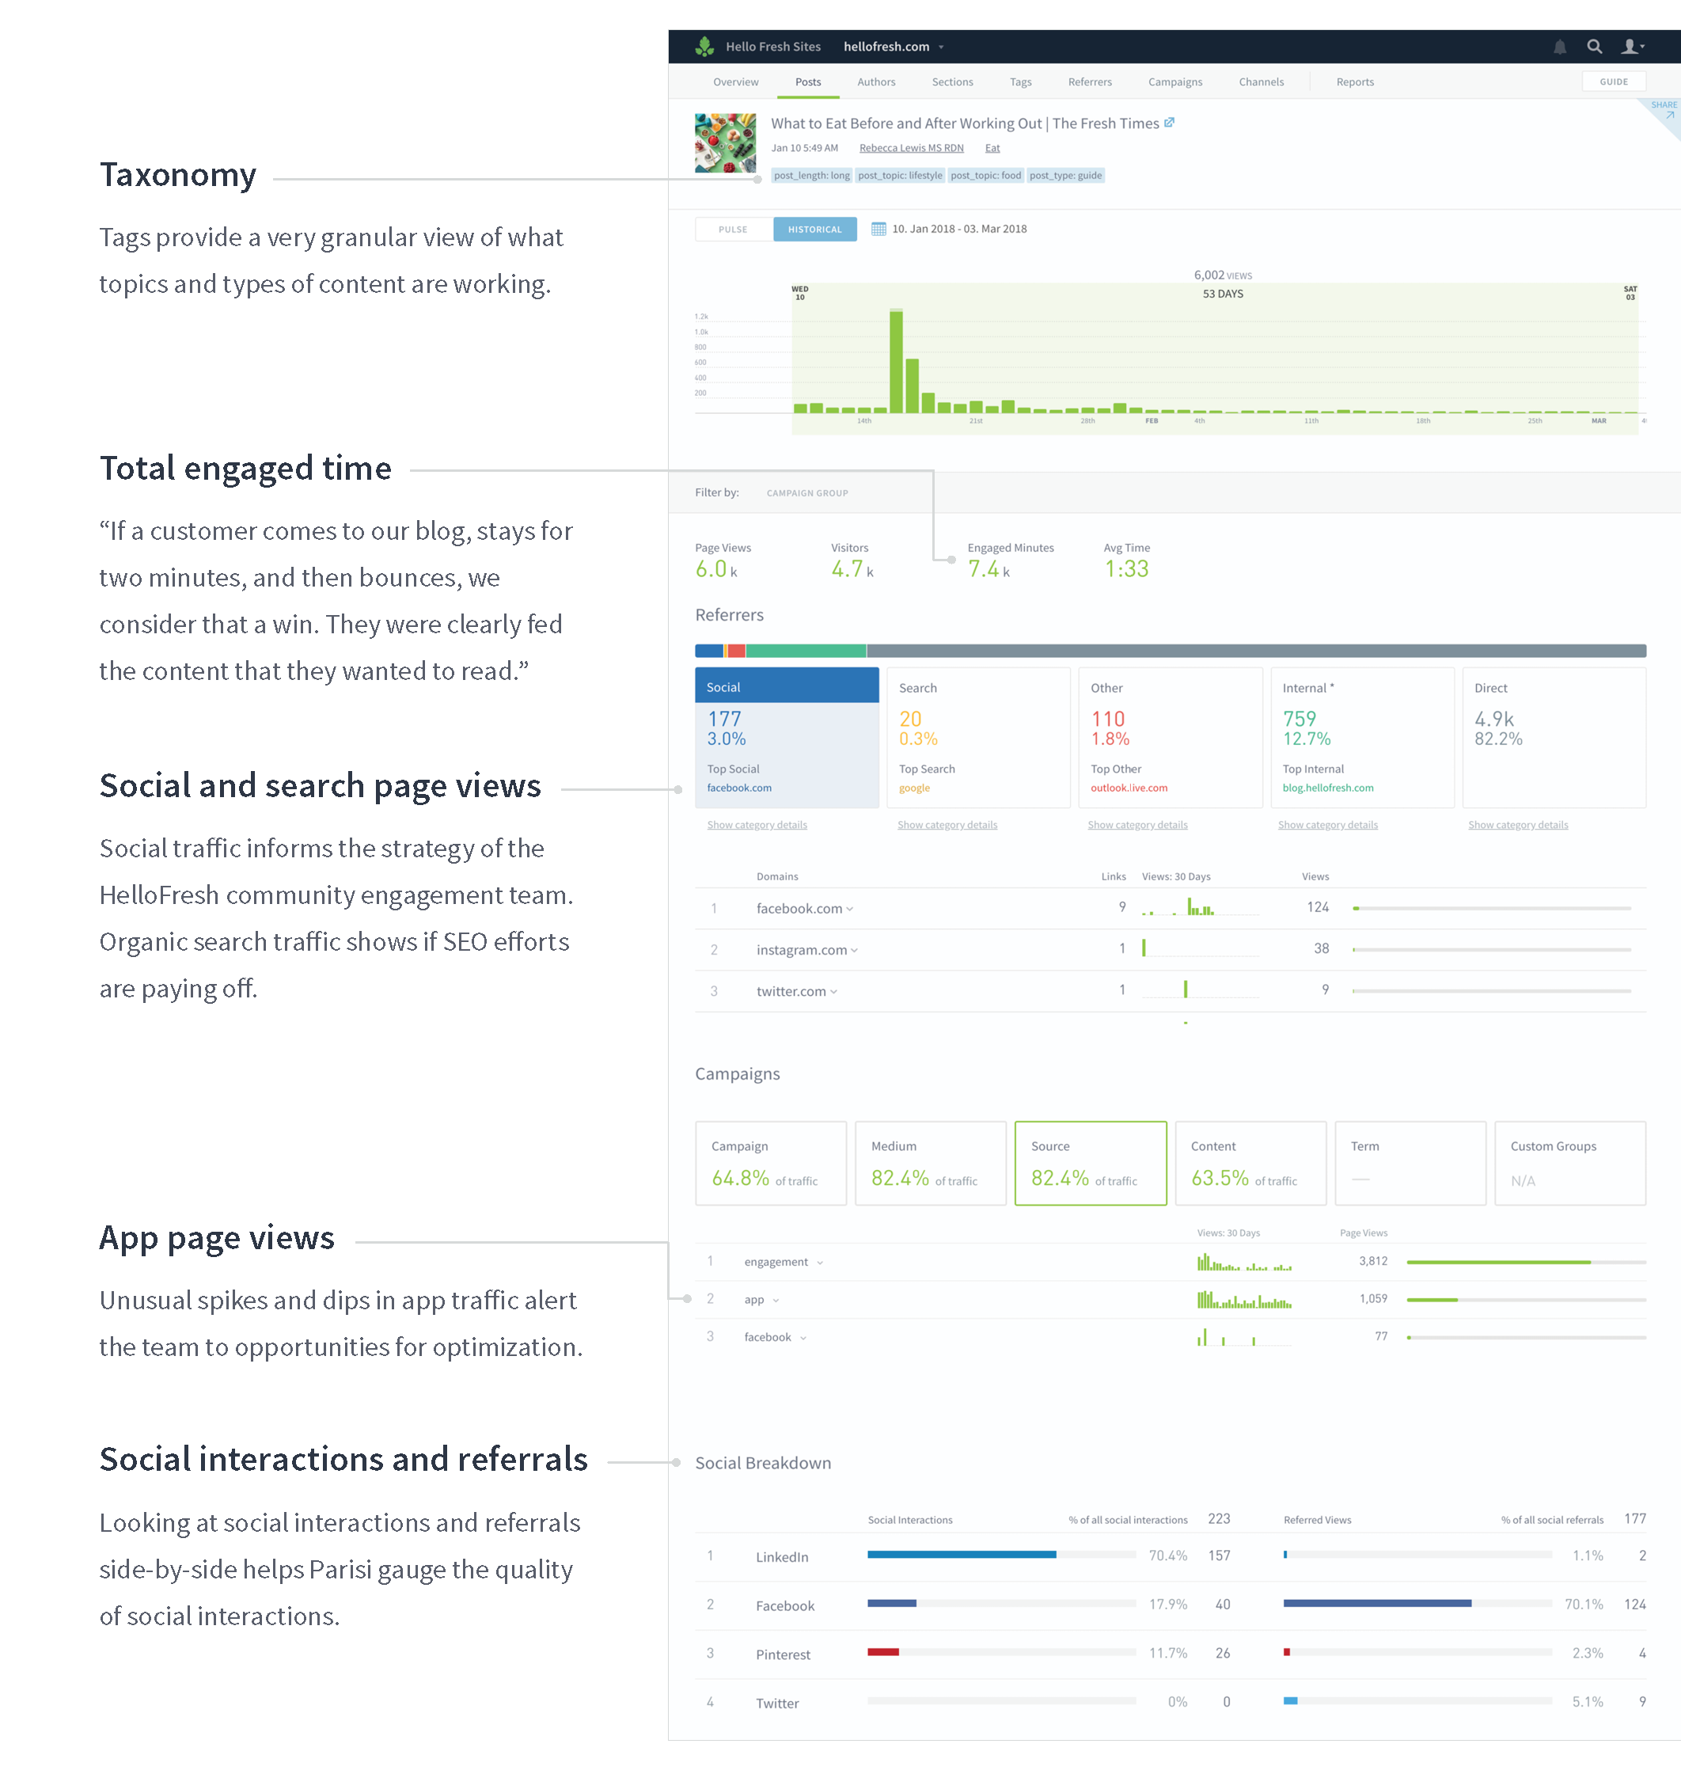Click the post_length: long tag
The width and height of the screenshot is (1681, 1774).
(812, 176)
